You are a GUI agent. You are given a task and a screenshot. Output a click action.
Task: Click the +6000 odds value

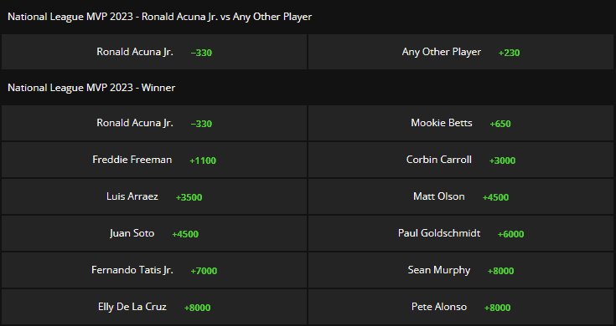pyautogui.click(x=510, y=234)
